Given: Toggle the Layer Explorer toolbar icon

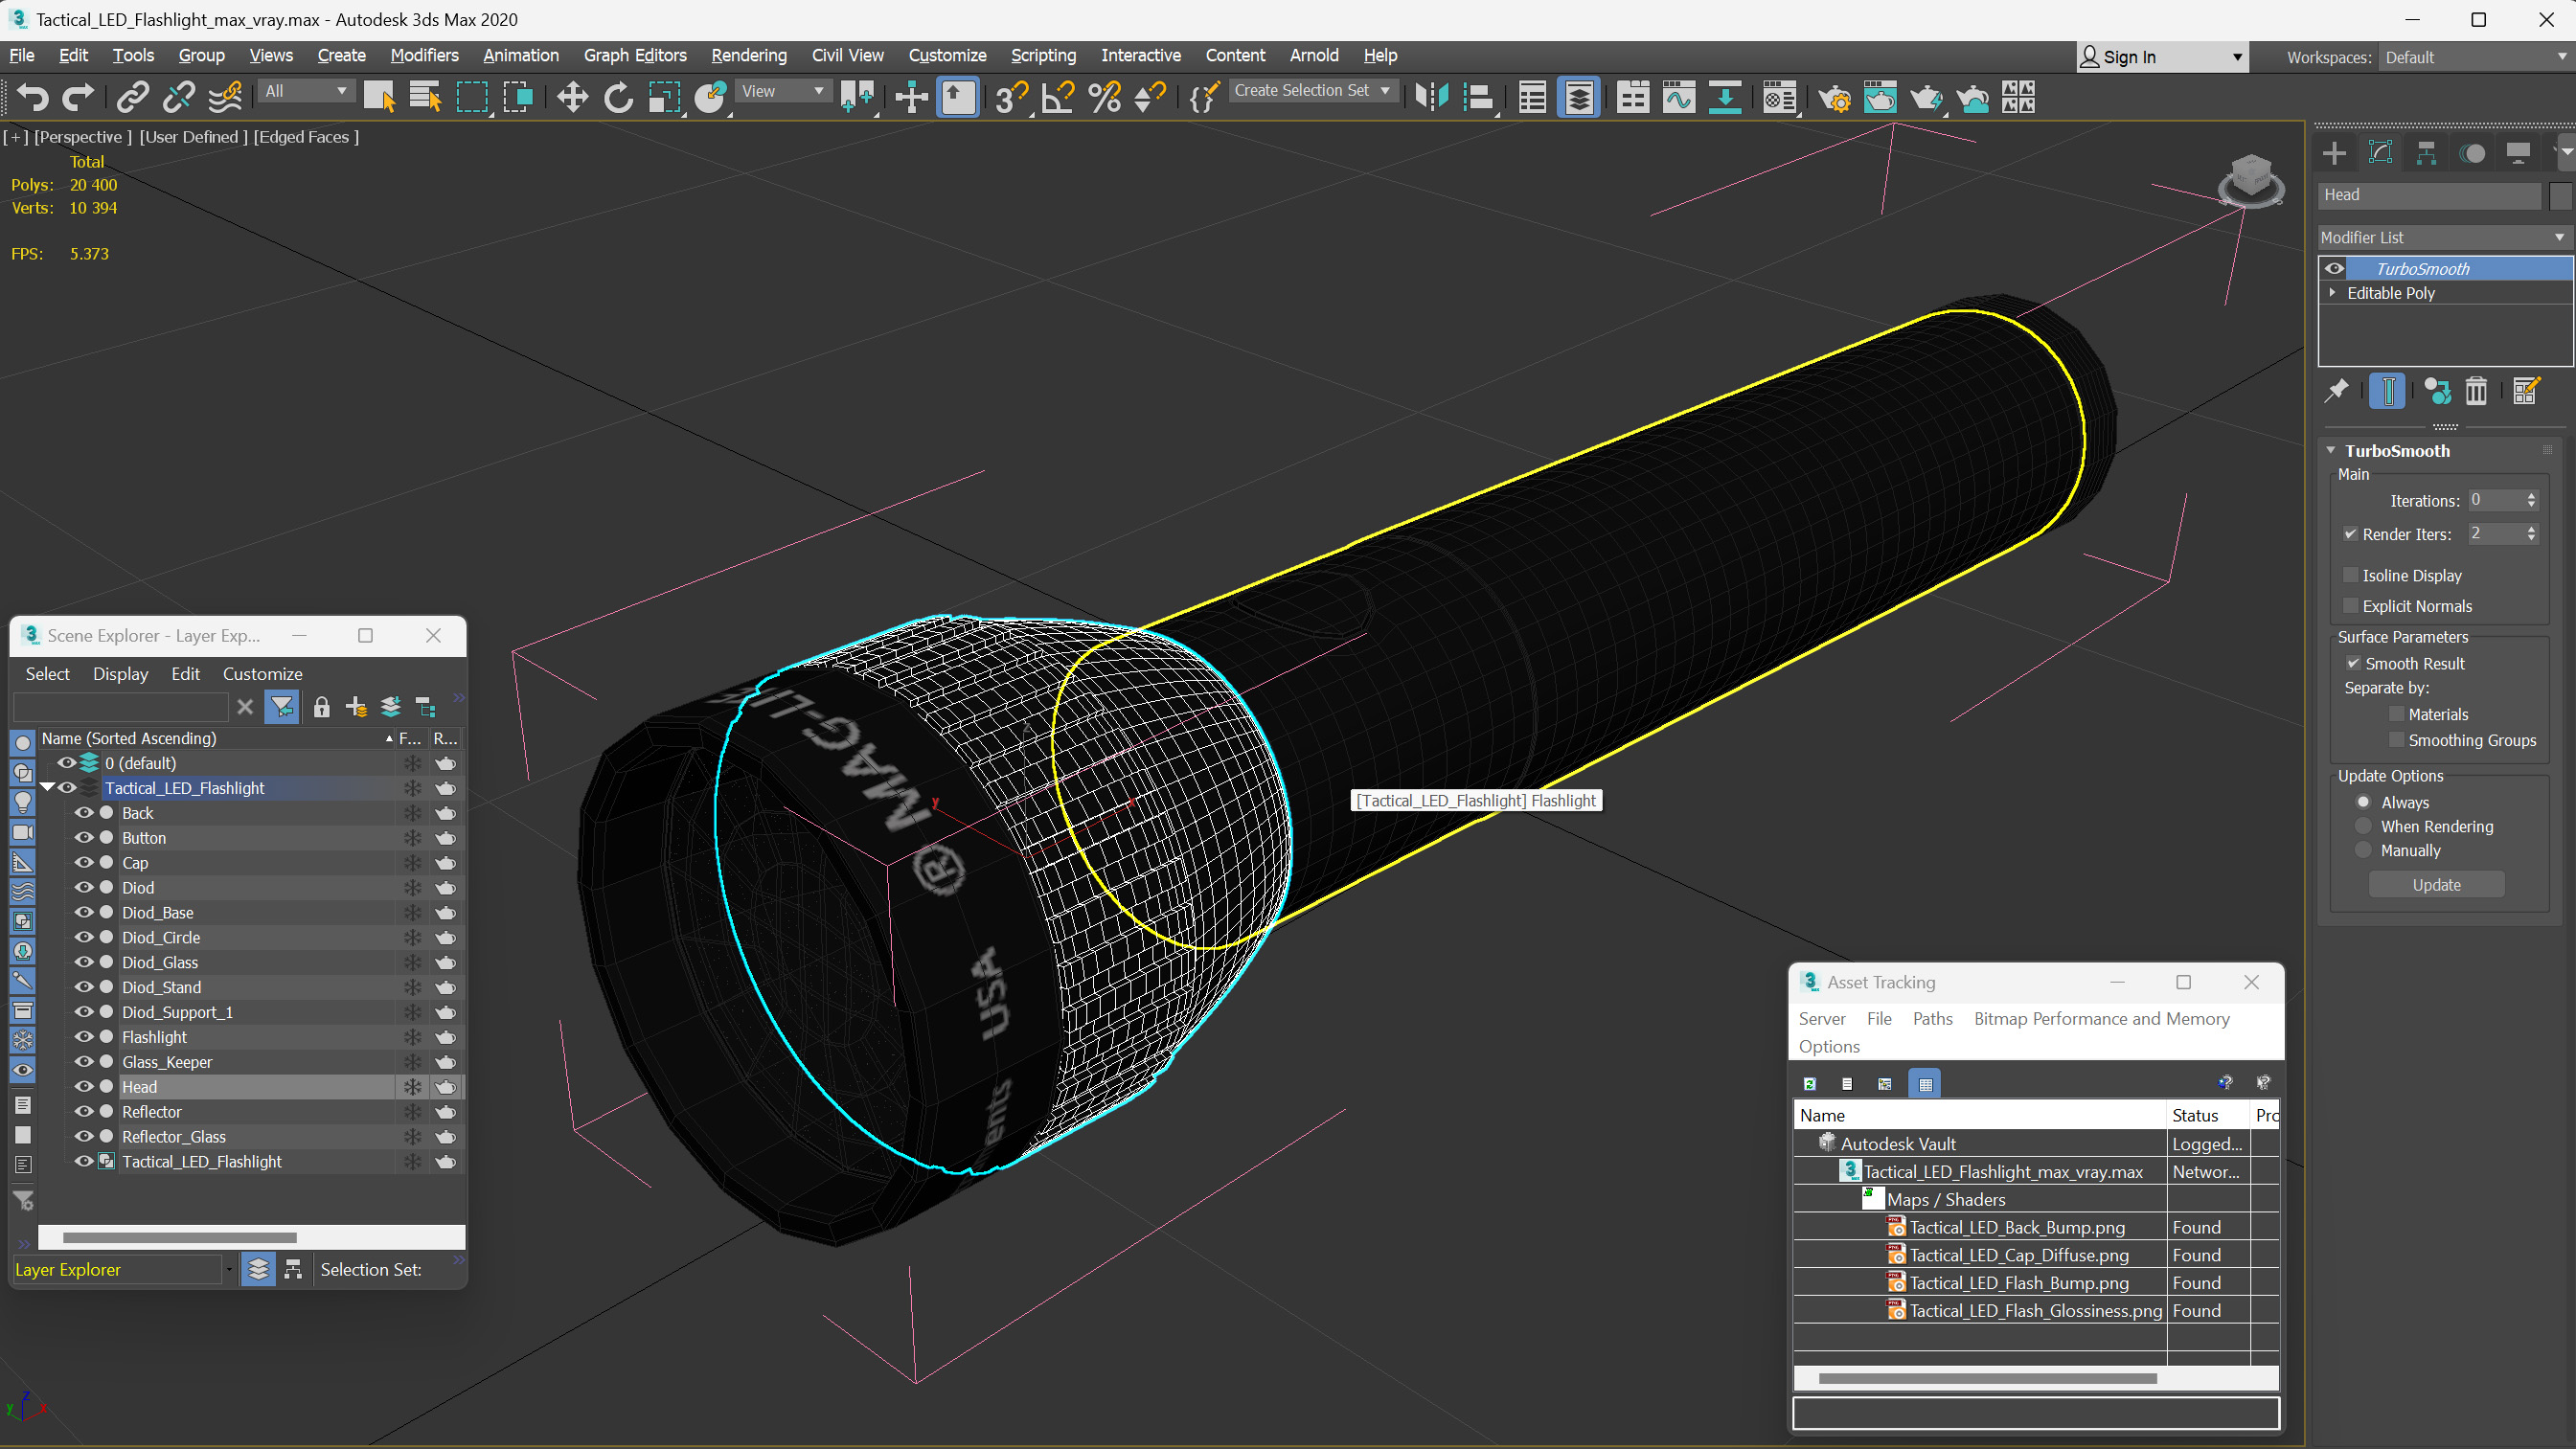Looking at the screenshot, I should click(x=1579, y=97).
